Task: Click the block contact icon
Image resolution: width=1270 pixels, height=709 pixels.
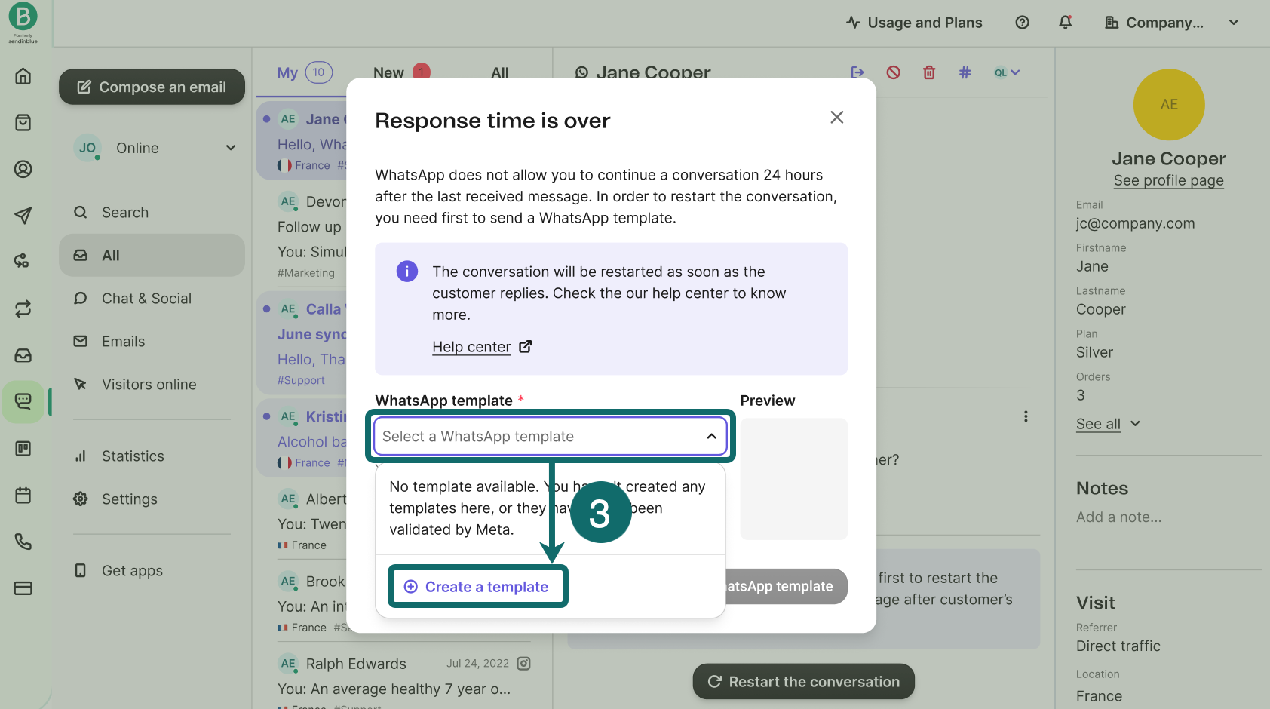Action: 893,72
